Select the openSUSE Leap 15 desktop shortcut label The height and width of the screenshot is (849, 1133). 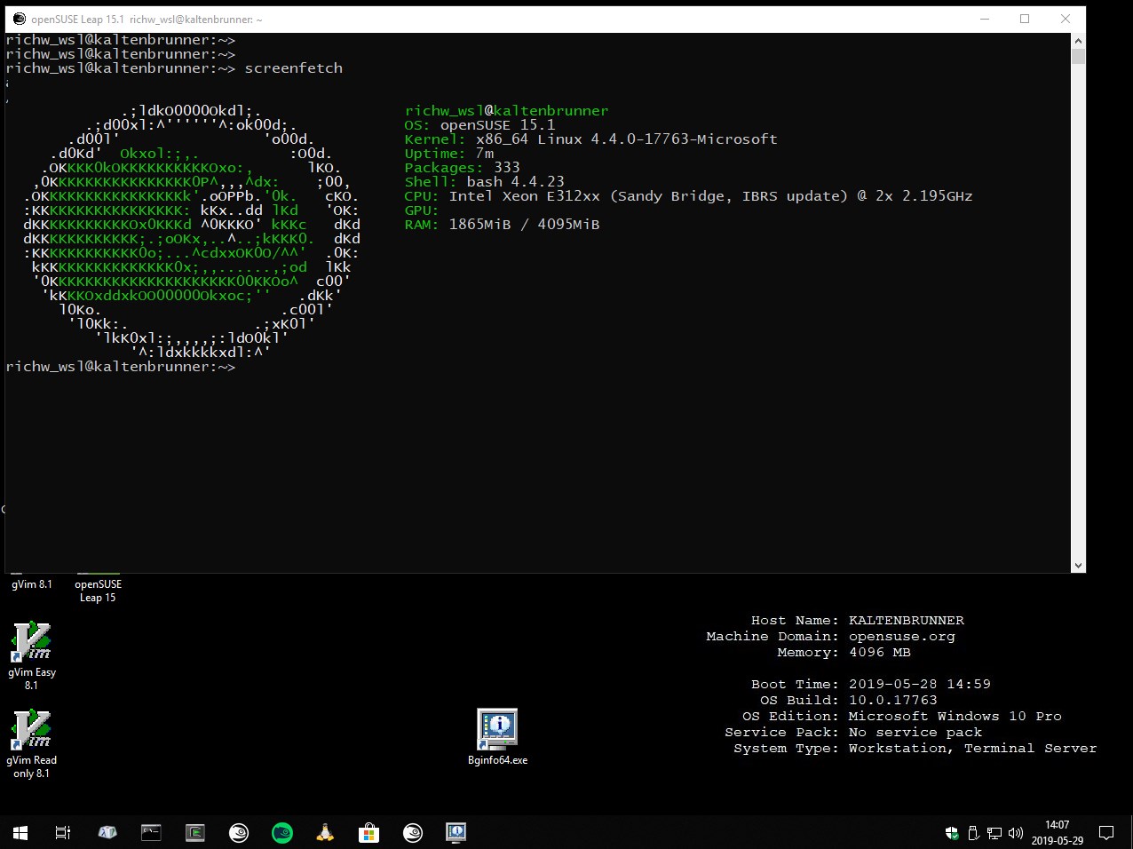[x=98, y=591]
